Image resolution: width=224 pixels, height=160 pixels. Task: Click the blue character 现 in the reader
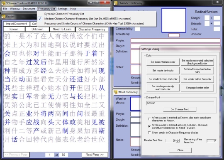102,71
